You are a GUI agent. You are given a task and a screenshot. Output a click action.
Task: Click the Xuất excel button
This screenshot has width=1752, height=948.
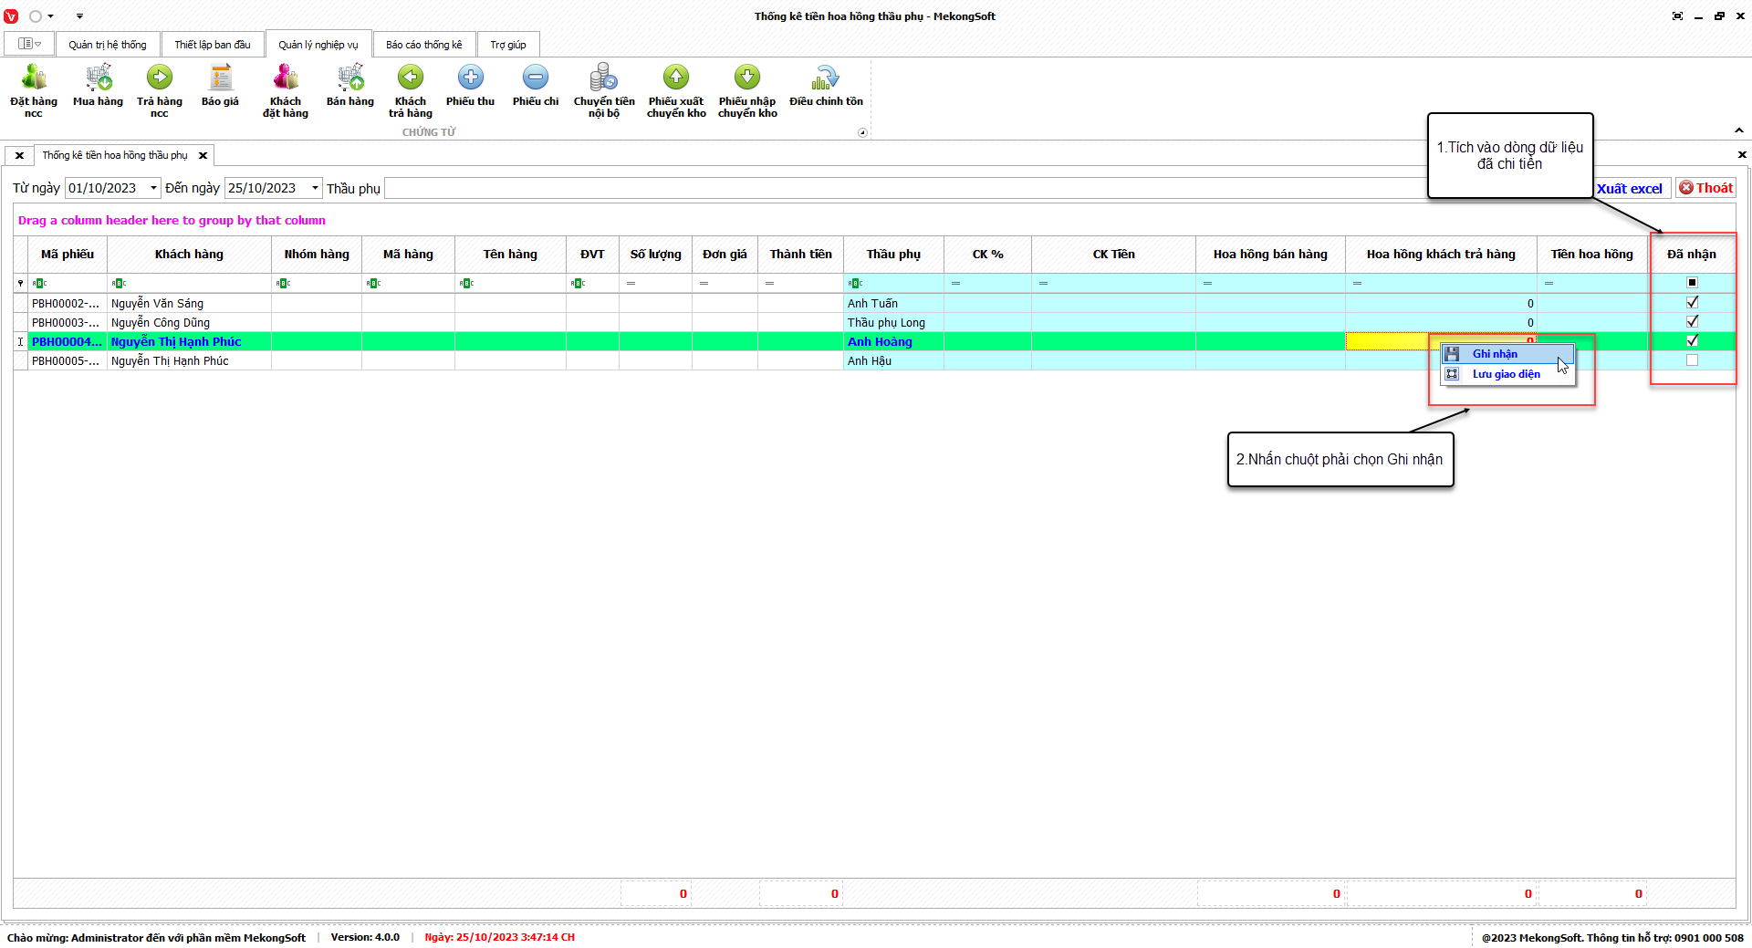[1630, 188]
